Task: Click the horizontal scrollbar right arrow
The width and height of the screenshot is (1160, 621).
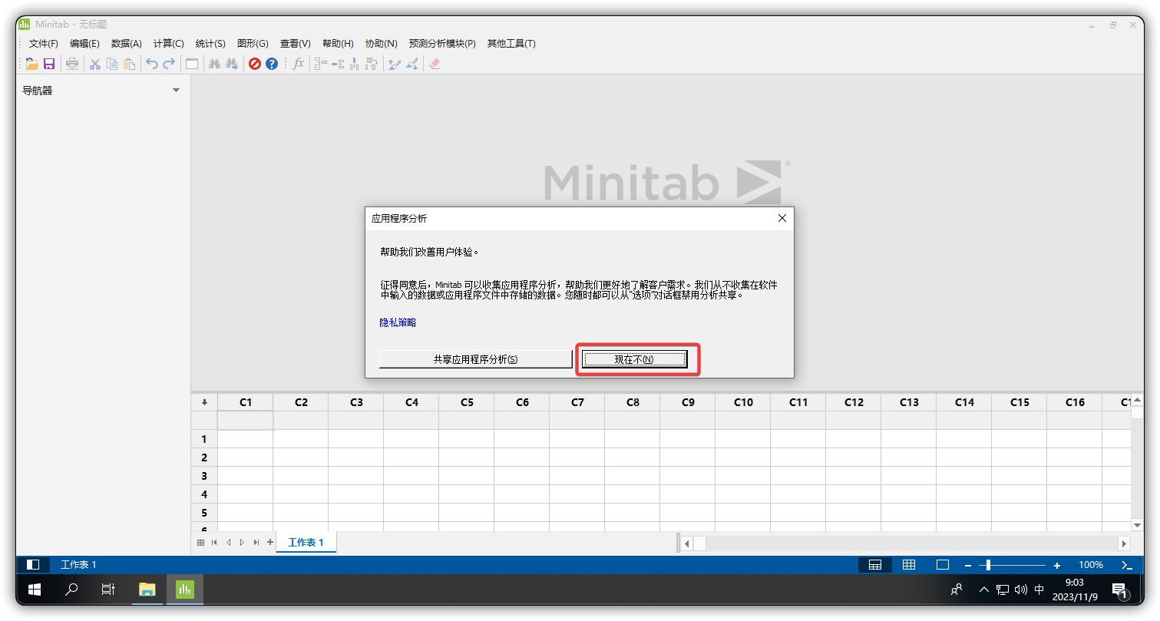Action: tap(1124, 543)
